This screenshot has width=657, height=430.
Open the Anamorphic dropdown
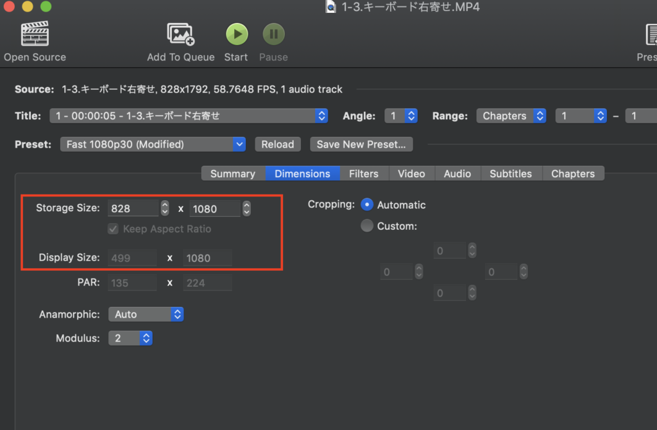pyautogui.click(x=146, y=314)
